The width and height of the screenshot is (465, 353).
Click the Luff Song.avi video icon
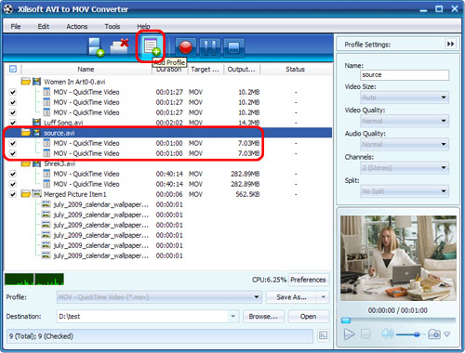pyautogui.click(x=36, y=123)
